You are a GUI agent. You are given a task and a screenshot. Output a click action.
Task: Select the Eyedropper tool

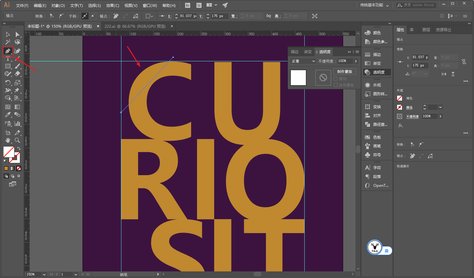pos(8,114)
